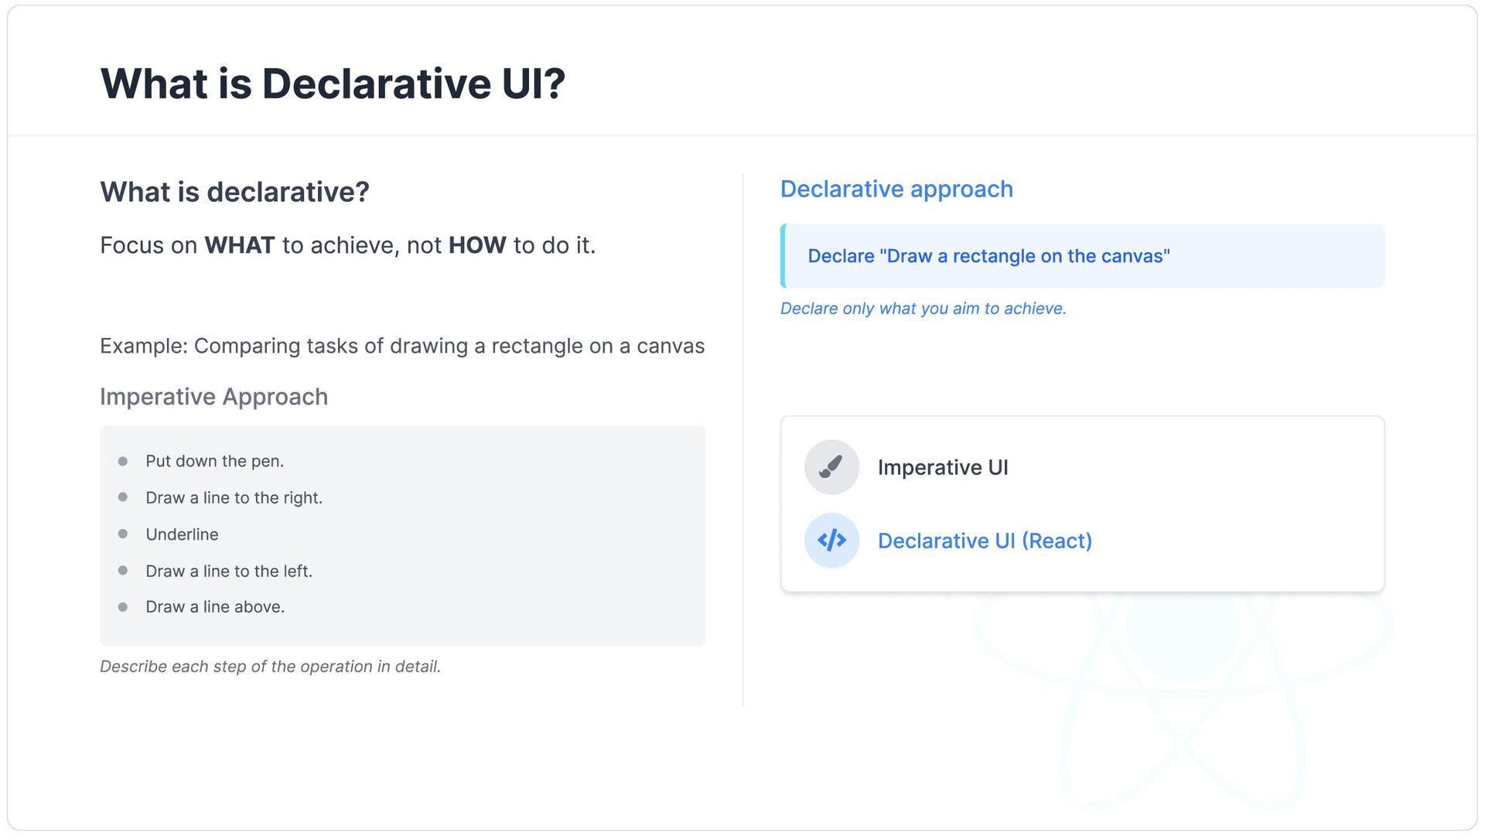1485x840 pixels.
Task: Click the faint React atom logo watermark
Action: [x=1183, y=700]
